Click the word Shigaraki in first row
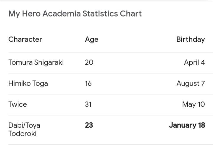Image resolution: width=213 pixels, height=145 pixels. [49, 62]
